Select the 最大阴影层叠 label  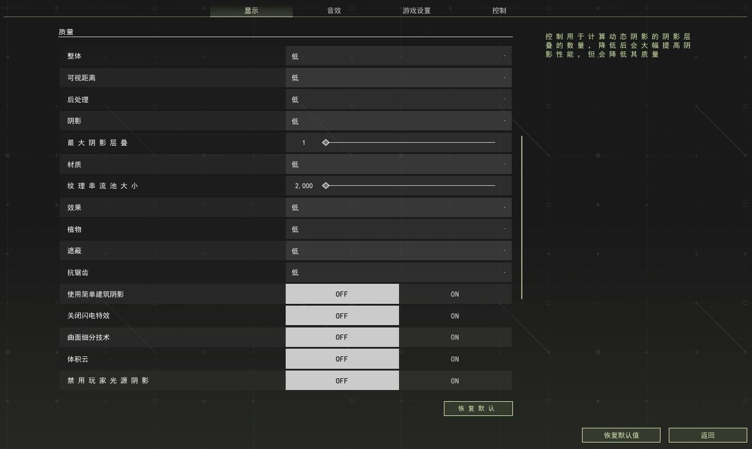(x=97, y=143)
